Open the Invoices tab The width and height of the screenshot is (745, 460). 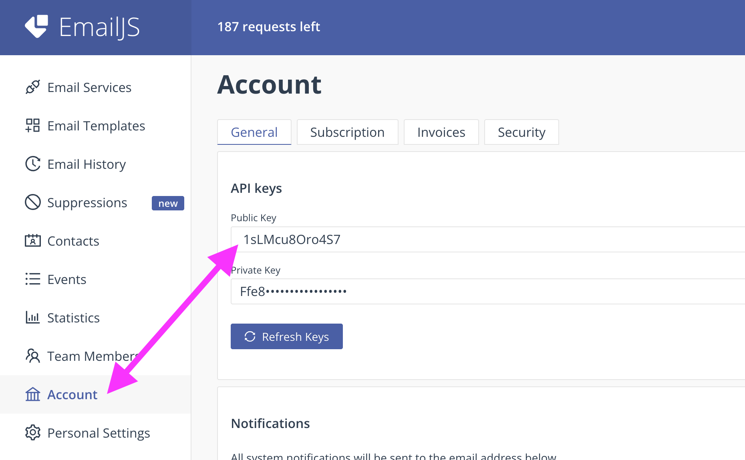tap(441, 132)
